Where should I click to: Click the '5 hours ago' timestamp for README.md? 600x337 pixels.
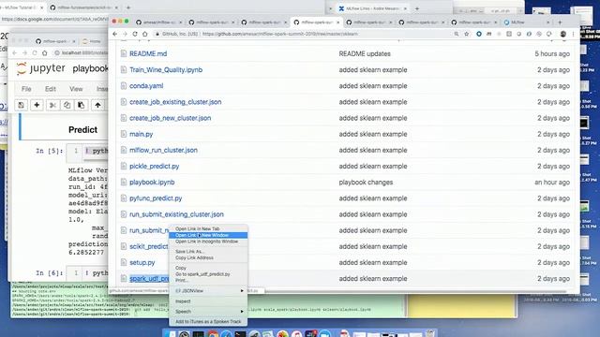pyautogui.click(x=552, y=53)
